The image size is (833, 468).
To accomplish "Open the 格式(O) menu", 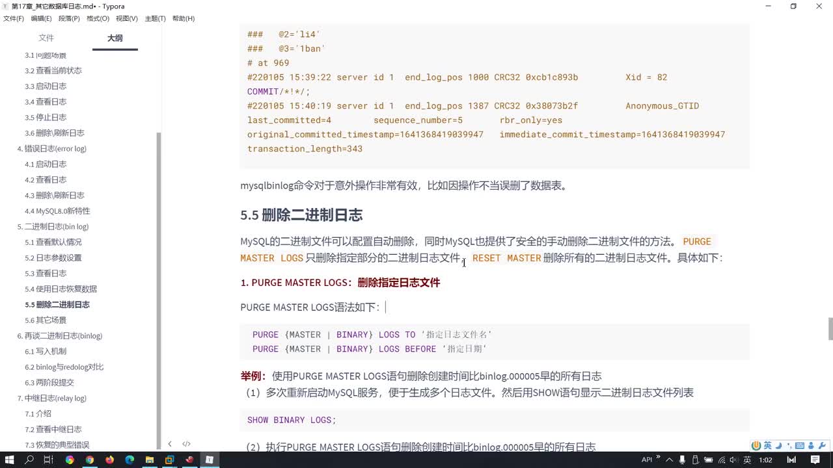I will (98, 19).
